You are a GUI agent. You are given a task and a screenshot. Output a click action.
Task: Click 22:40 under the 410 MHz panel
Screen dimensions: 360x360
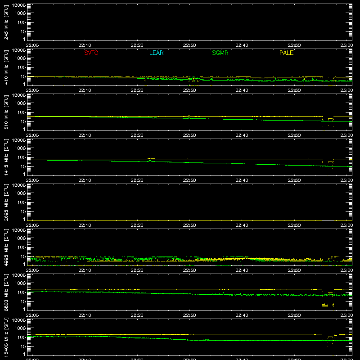(242, 90)
